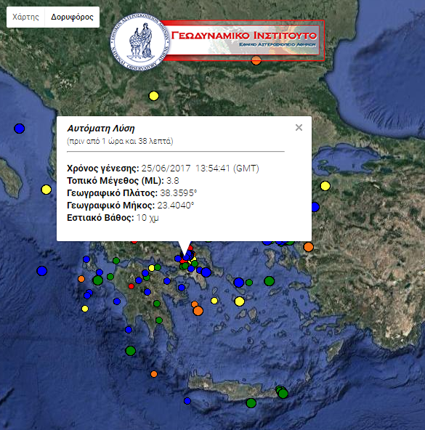Select the yellow marker near Italy's heel
The width and height of the screenshot is (425, 430).
pos(46,190)
